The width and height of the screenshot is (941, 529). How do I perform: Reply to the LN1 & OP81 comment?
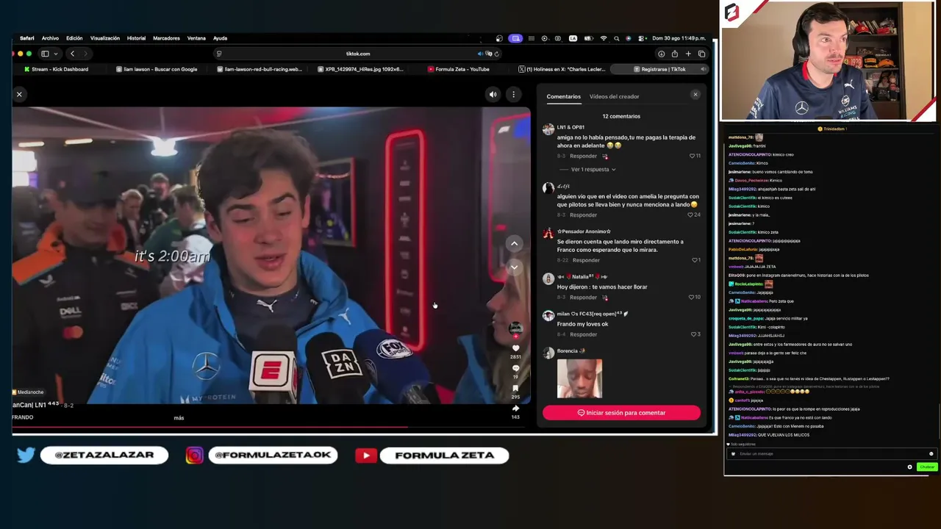point(583,156)
